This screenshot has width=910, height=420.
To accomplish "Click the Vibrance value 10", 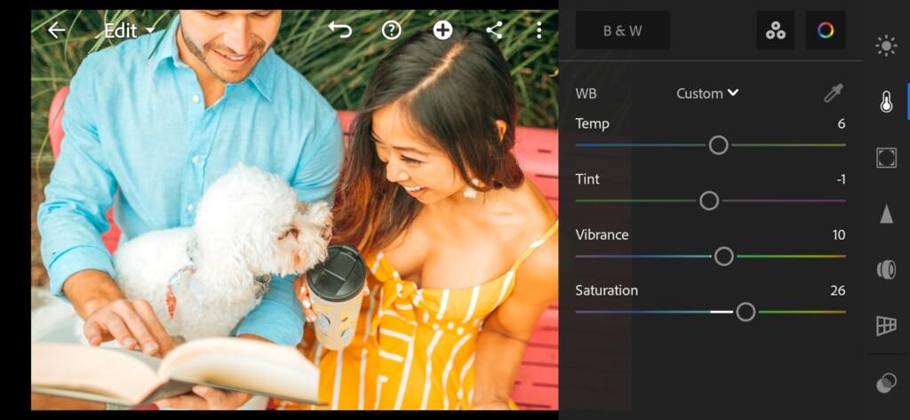I will click(839, 235).
